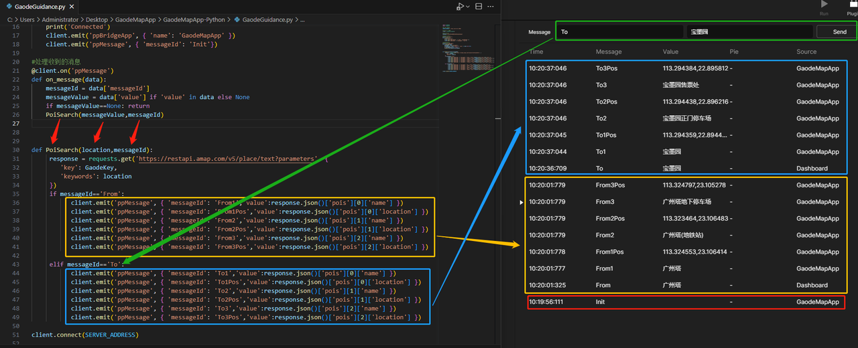Select the value 广州塔(地铁站)
This screenshot has height=348, width=858.
point(683,236)
